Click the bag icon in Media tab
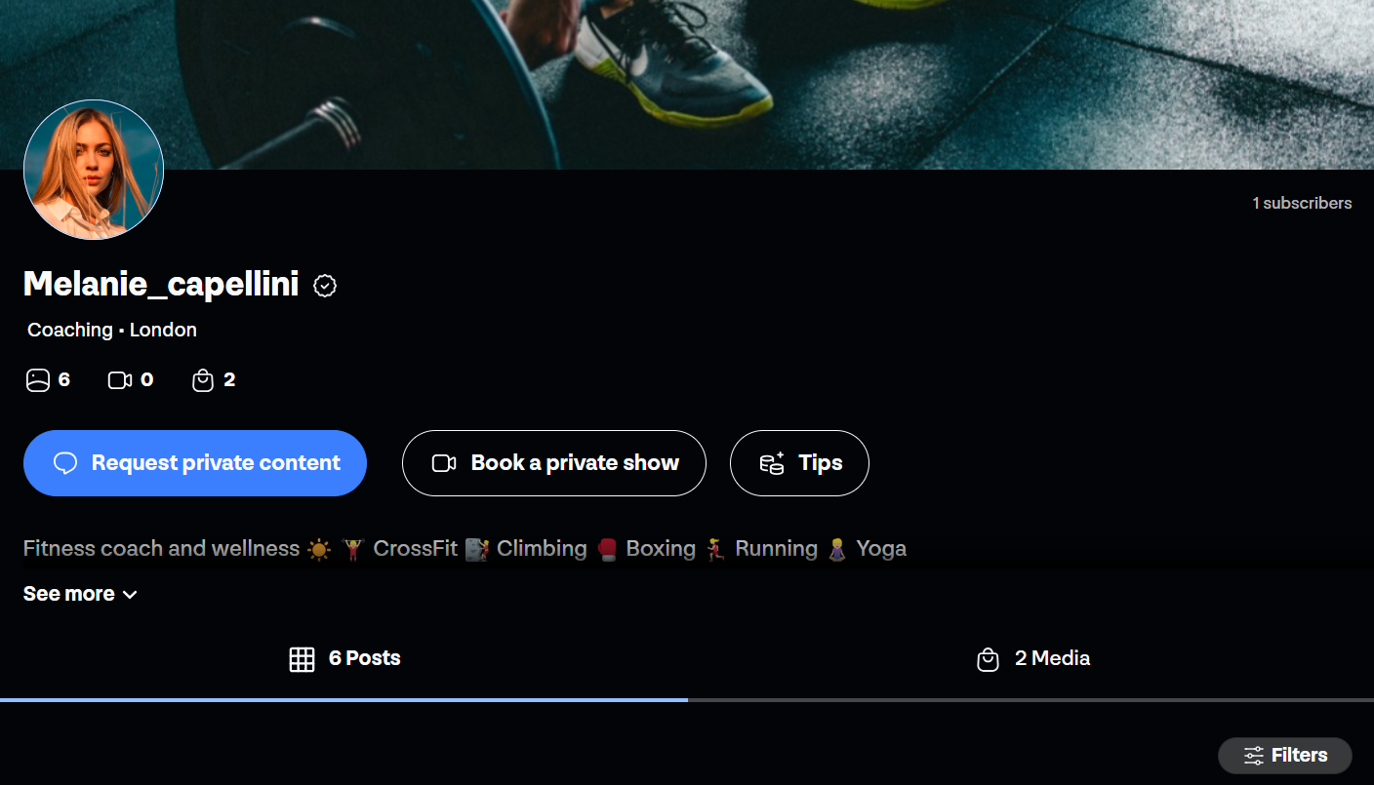 (989, 659)
